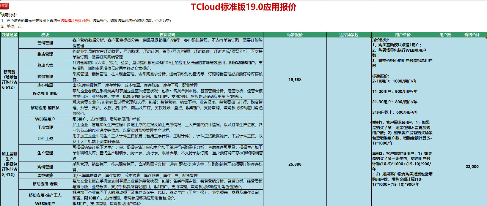Select the 移动应用-生产工人 module cell
The width and height of the screenshot is (487, 206).
click(x=45, y=195)
